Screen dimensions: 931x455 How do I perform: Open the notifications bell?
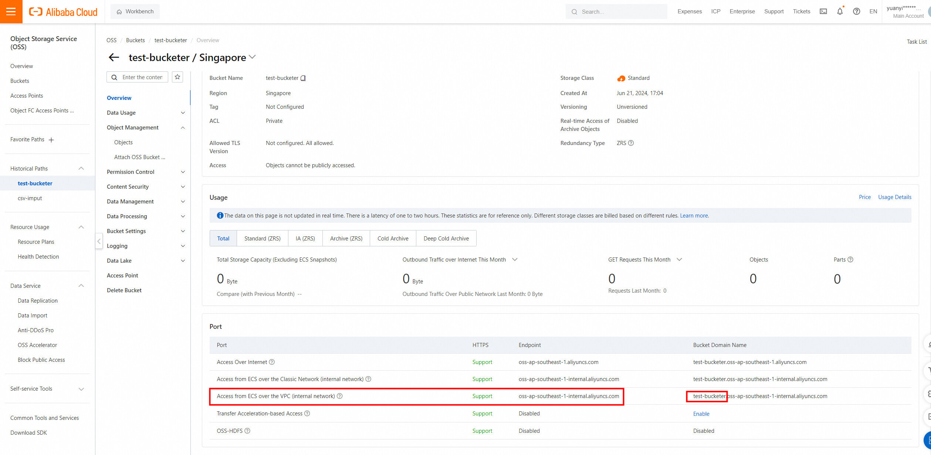(840, 11)
